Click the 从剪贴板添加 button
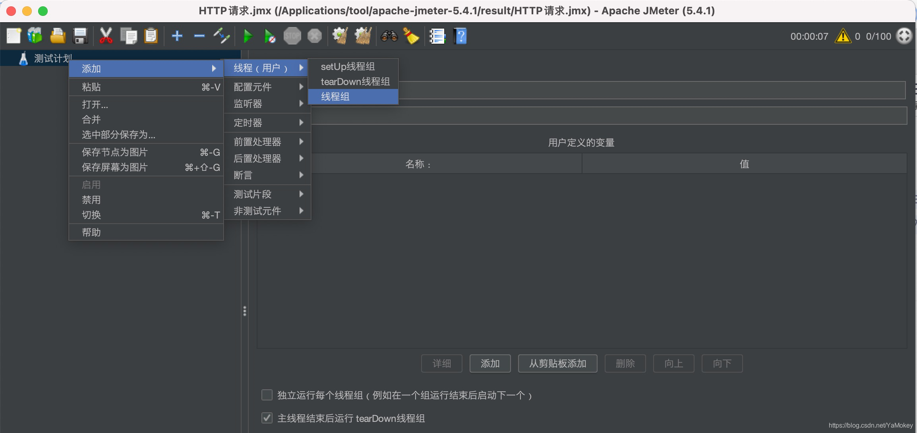The image size is (917, 433). (x=557, y=363)
